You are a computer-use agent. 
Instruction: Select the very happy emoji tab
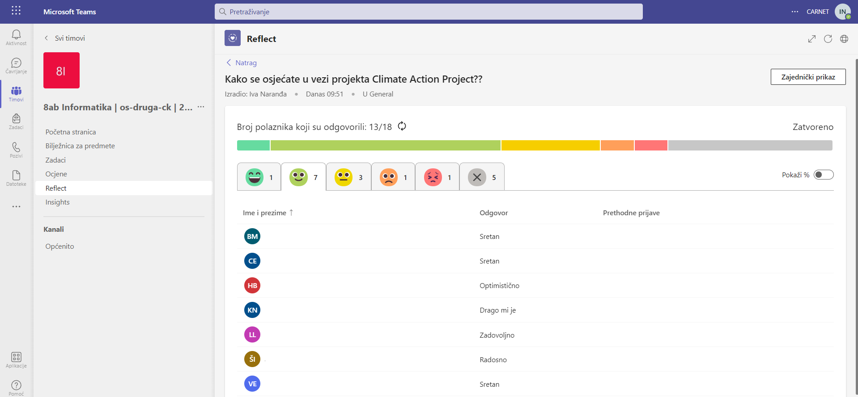(x=259, y=177)
